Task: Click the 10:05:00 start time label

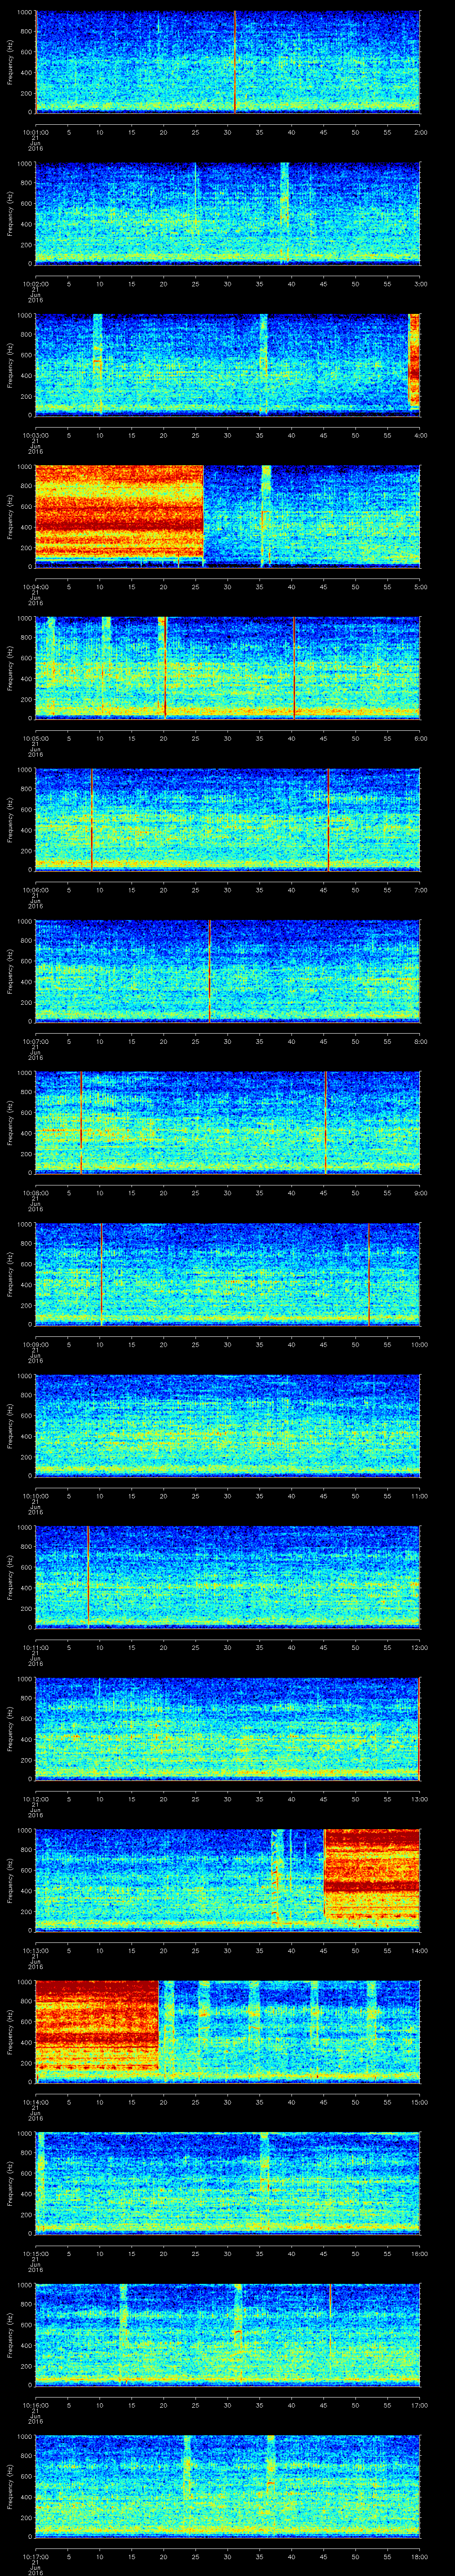Action: pyautogui.click(x=35, y=738)
